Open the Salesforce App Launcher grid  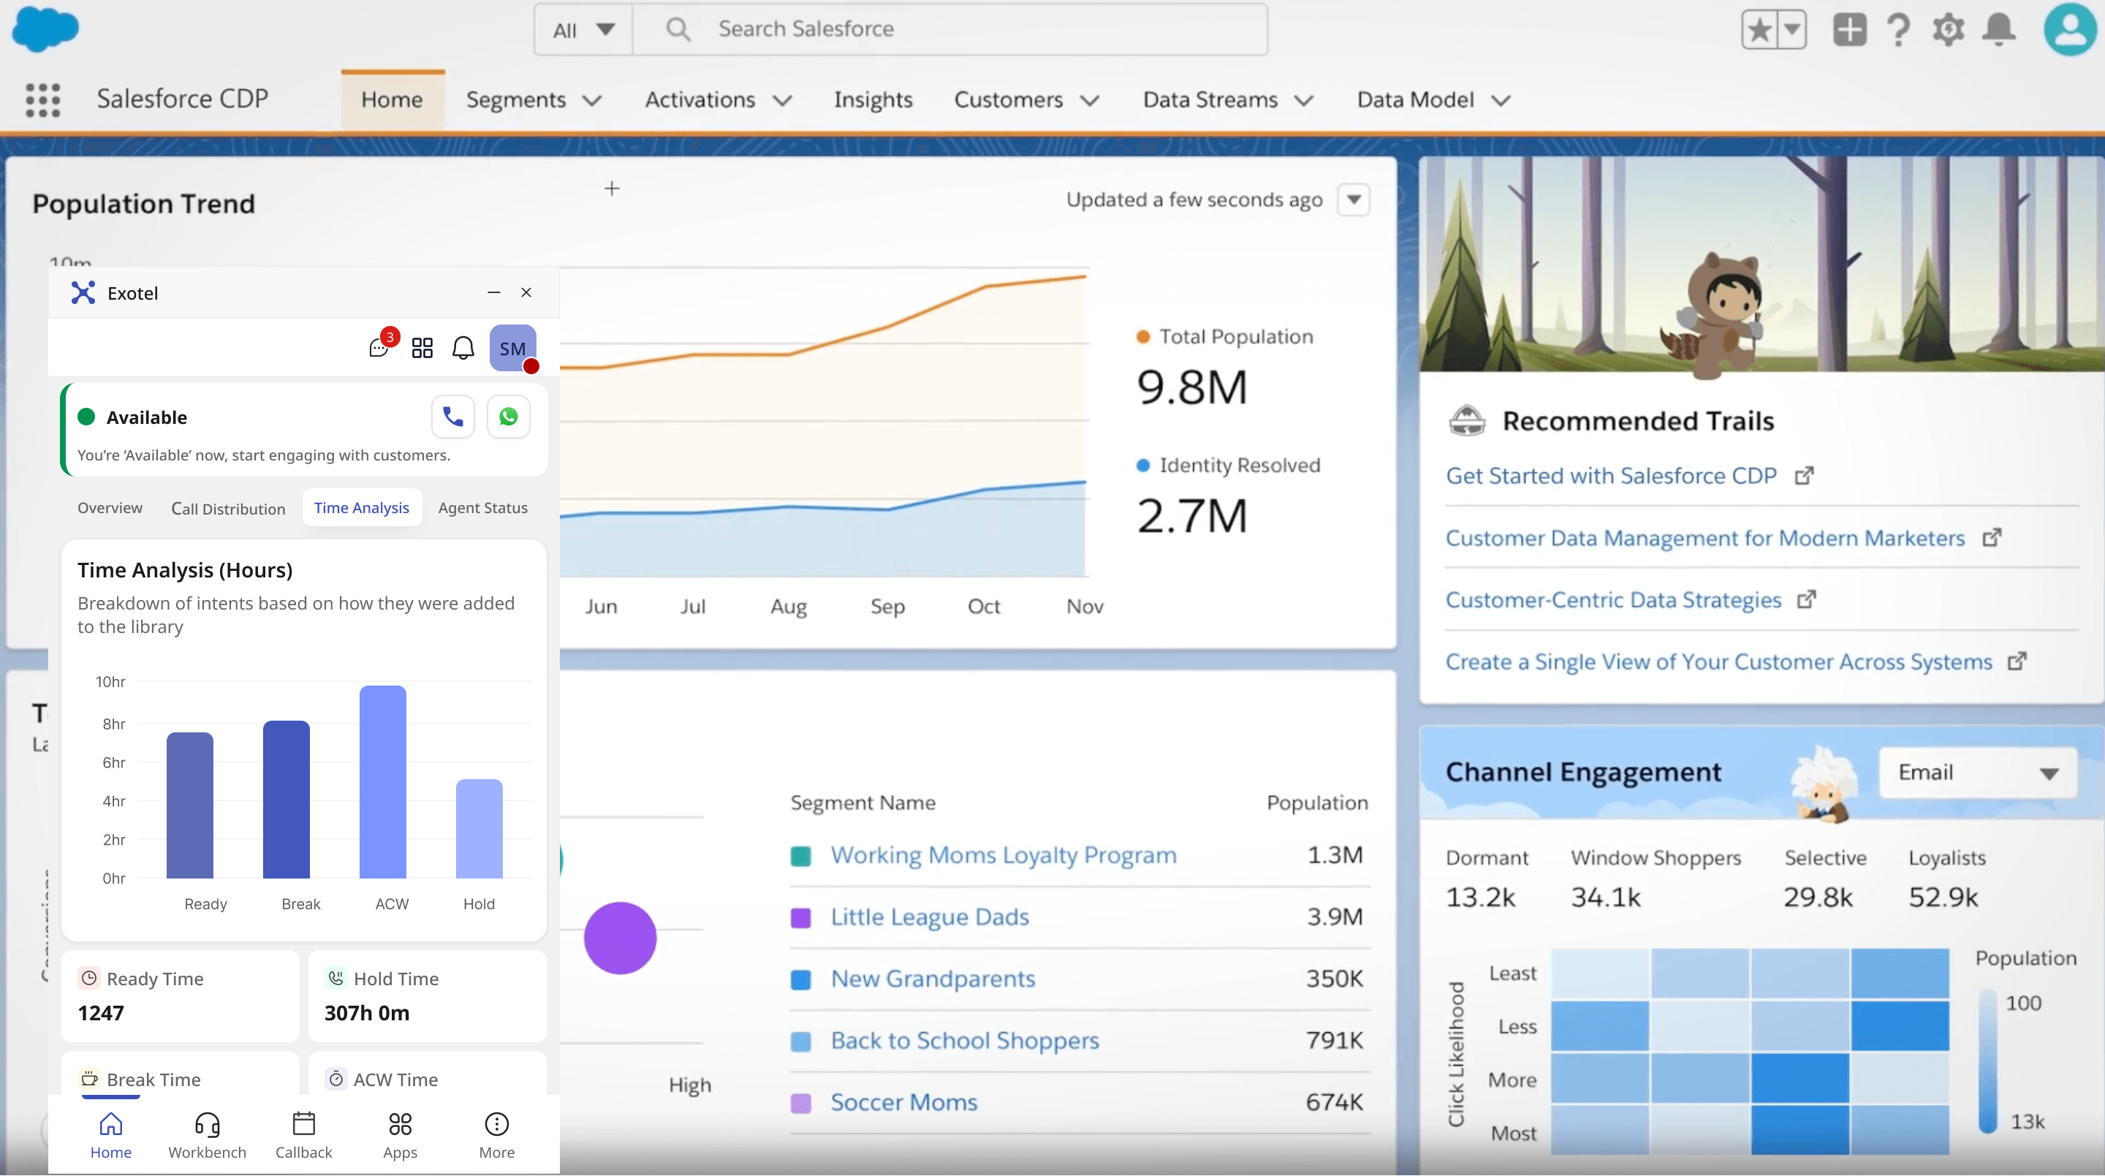point(42,99)
